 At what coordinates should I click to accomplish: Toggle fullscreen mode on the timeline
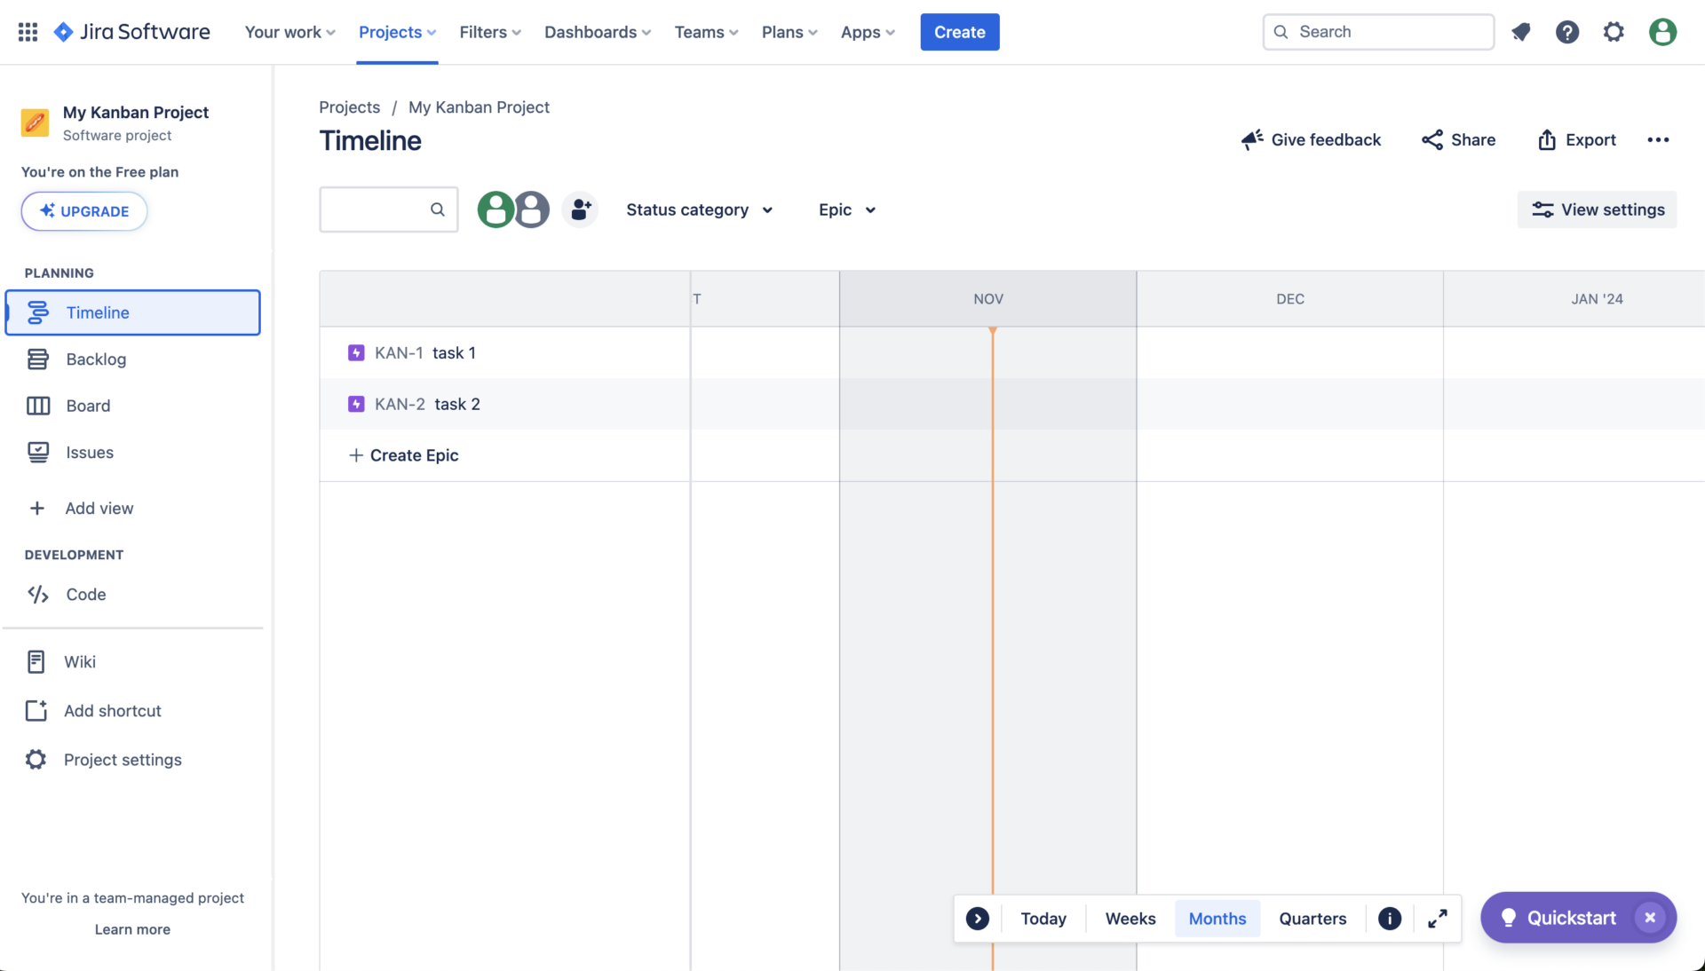point(1437,919)
